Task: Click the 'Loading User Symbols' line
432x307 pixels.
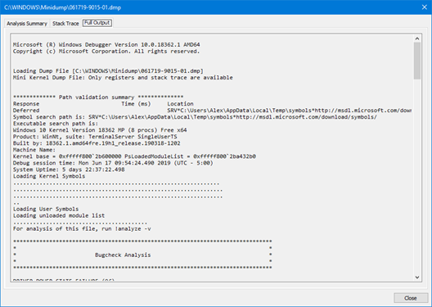Action: pyautogui.click(x=46, y=209)
